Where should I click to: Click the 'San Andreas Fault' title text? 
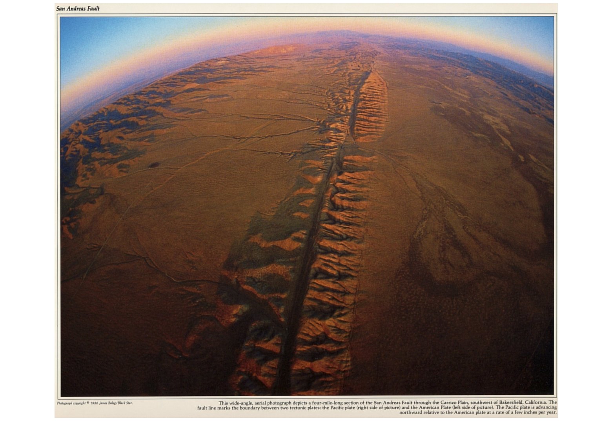pyautogui.click(x=78, y=8)
